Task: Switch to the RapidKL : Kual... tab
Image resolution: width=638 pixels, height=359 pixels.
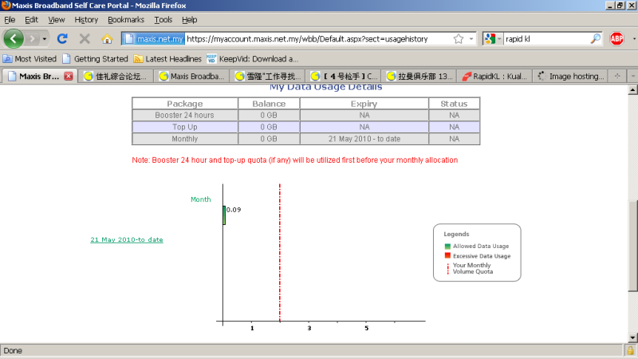Action: 494,76
